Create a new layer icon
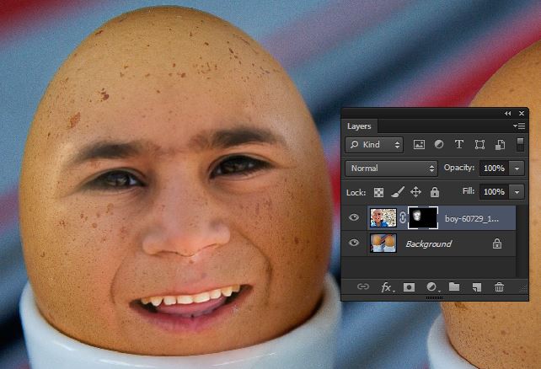Viewport: 541px width, 369px height. tap(477, 287)
